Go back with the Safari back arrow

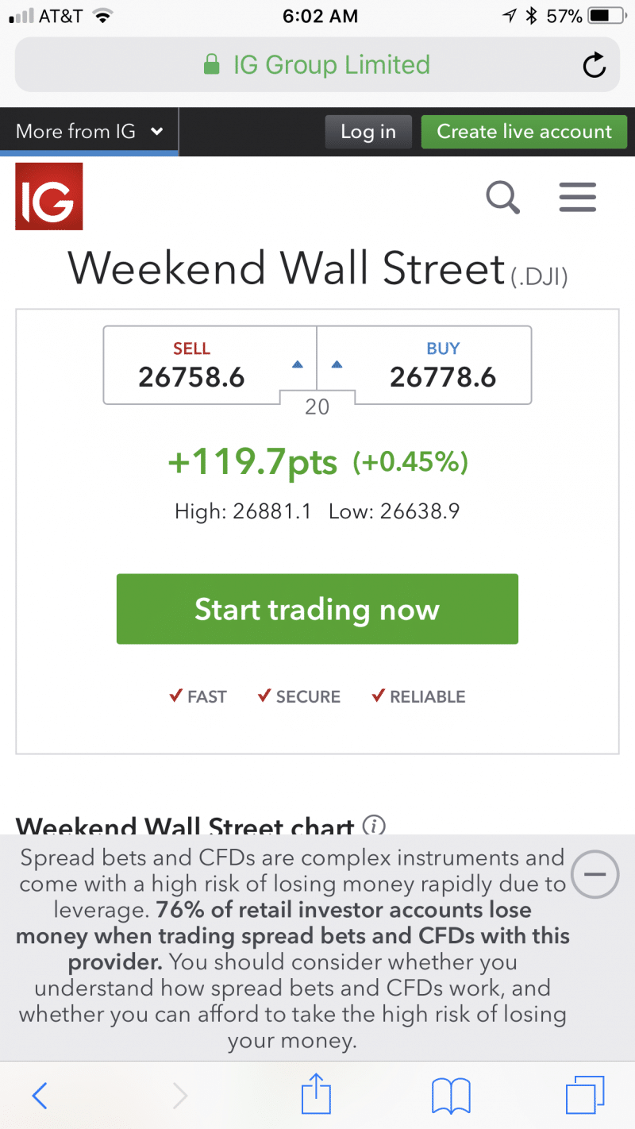point(40,1096)
